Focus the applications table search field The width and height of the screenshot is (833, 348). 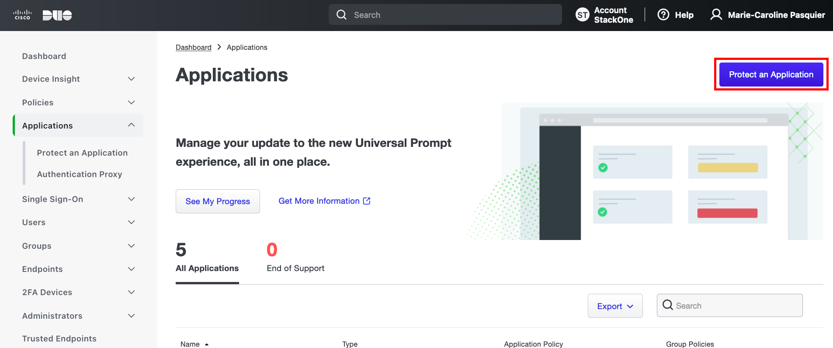(x=729, y=306)
